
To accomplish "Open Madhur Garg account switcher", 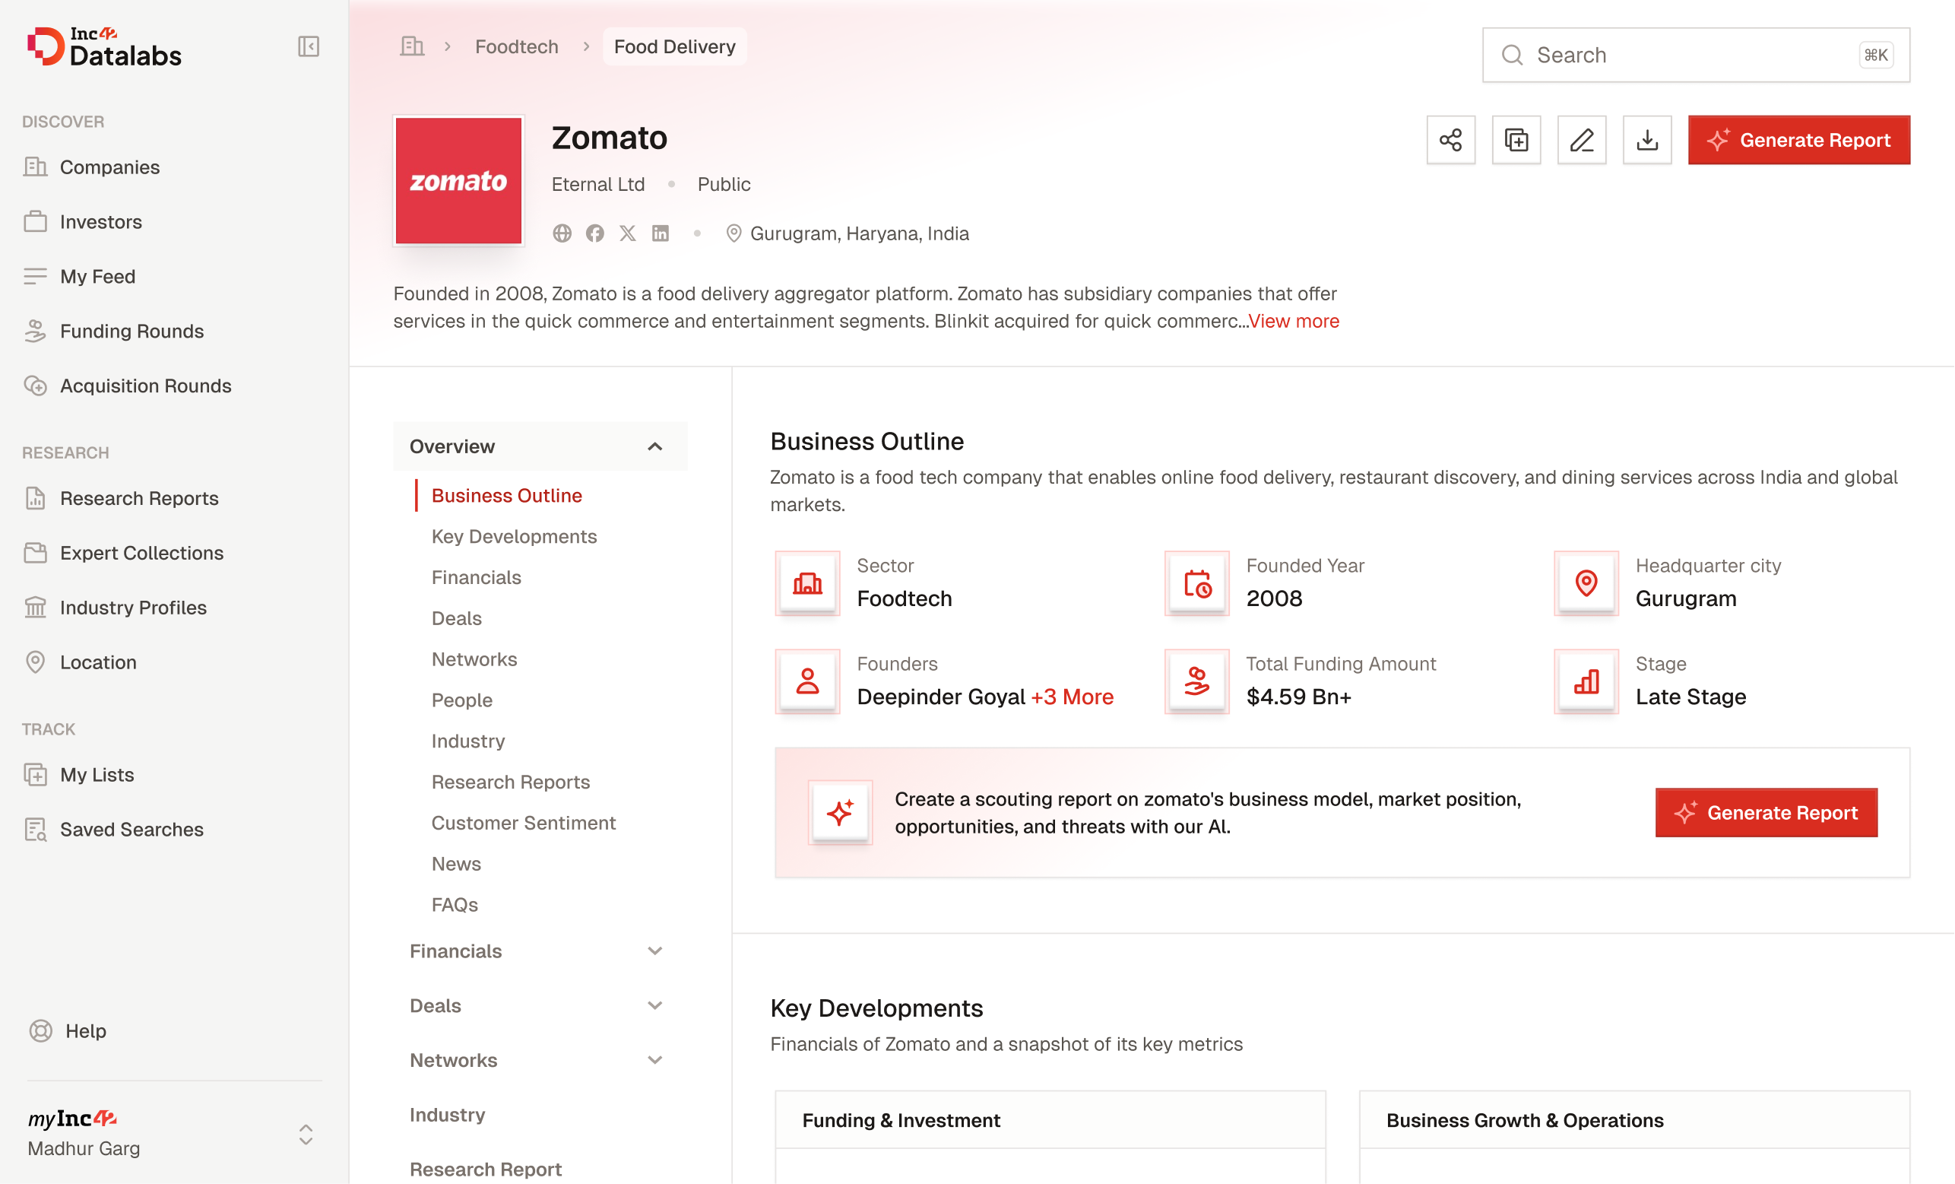I will click(x=306, y=1134).
